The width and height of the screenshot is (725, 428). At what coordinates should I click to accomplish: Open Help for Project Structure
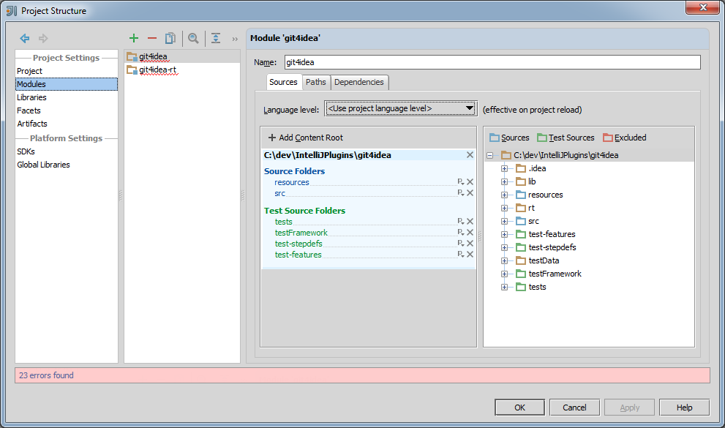coord(684,408)
